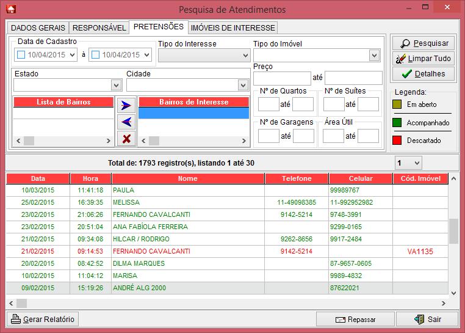The image size is (465, 333).
Task: Sort by the Nome column header
Action: point(187,178)
